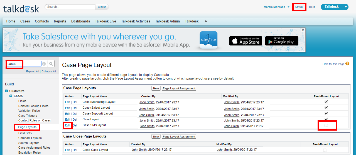This screenshot has width=356, height=155.
Task: Click Expand All in sidebar
Action: 33,72
